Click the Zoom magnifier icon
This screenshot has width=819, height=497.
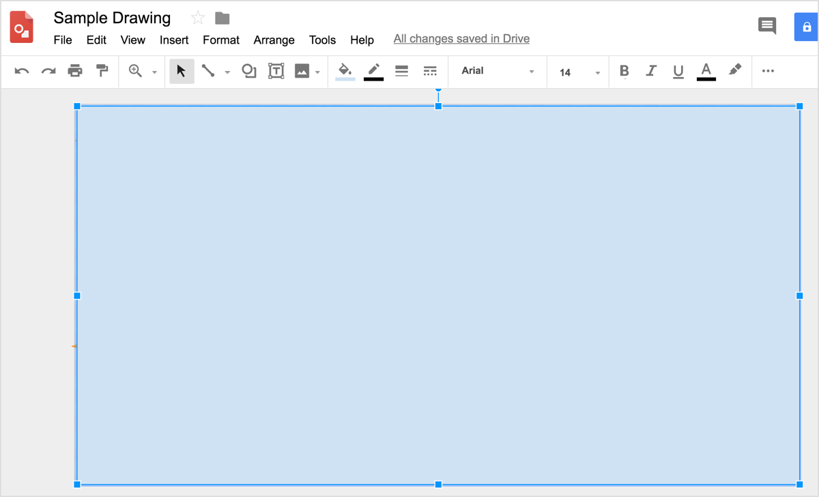[135, 71]
